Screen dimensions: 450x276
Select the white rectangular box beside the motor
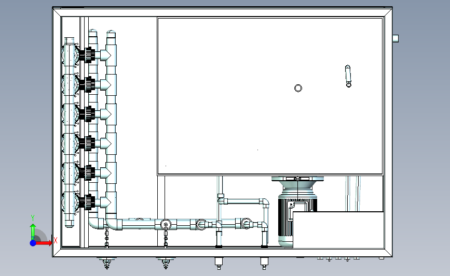338,230
